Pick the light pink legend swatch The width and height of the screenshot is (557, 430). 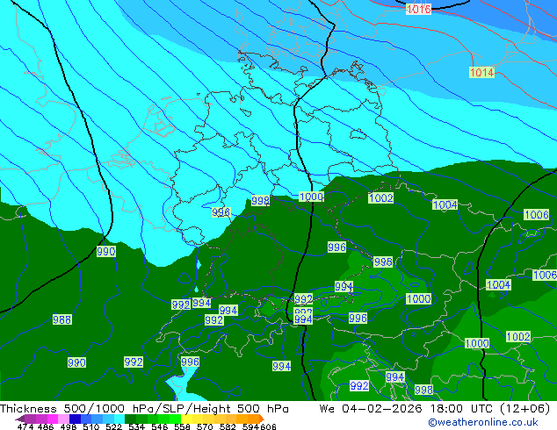click(63, 419)
